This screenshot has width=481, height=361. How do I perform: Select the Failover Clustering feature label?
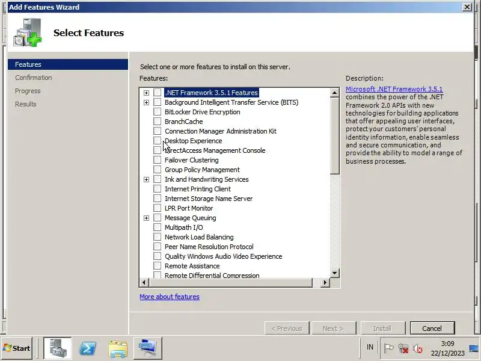click(x=191, y=160)
